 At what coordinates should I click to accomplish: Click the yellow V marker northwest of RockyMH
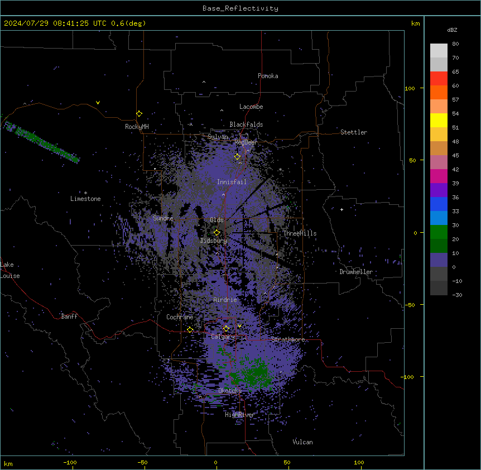pos(98,103)
